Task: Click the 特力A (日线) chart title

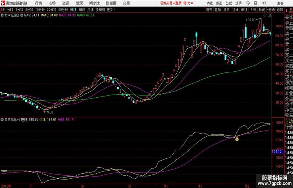Action: [10, 15]
